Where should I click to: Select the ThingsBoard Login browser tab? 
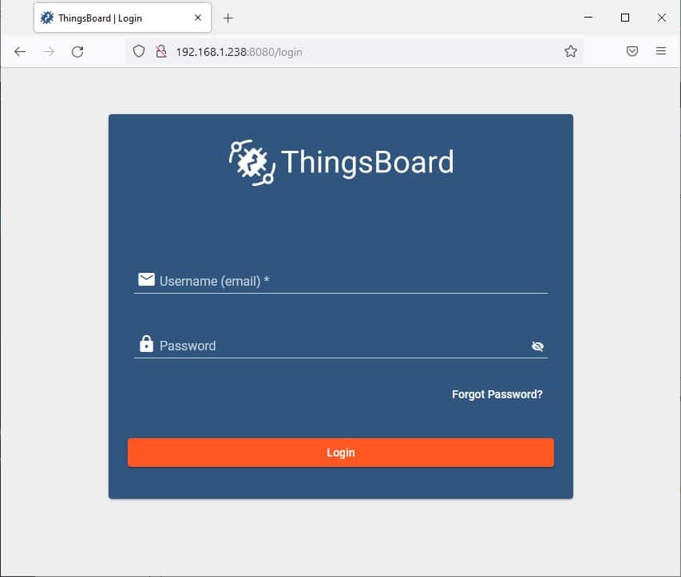(120, 17)
